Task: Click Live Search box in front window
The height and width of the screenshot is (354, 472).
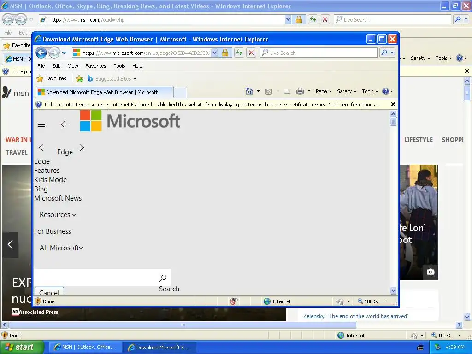Action: (319, 53)
